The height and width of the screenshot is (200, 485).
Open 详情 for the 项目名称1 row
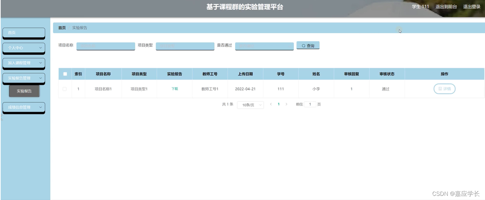point(444,89)
